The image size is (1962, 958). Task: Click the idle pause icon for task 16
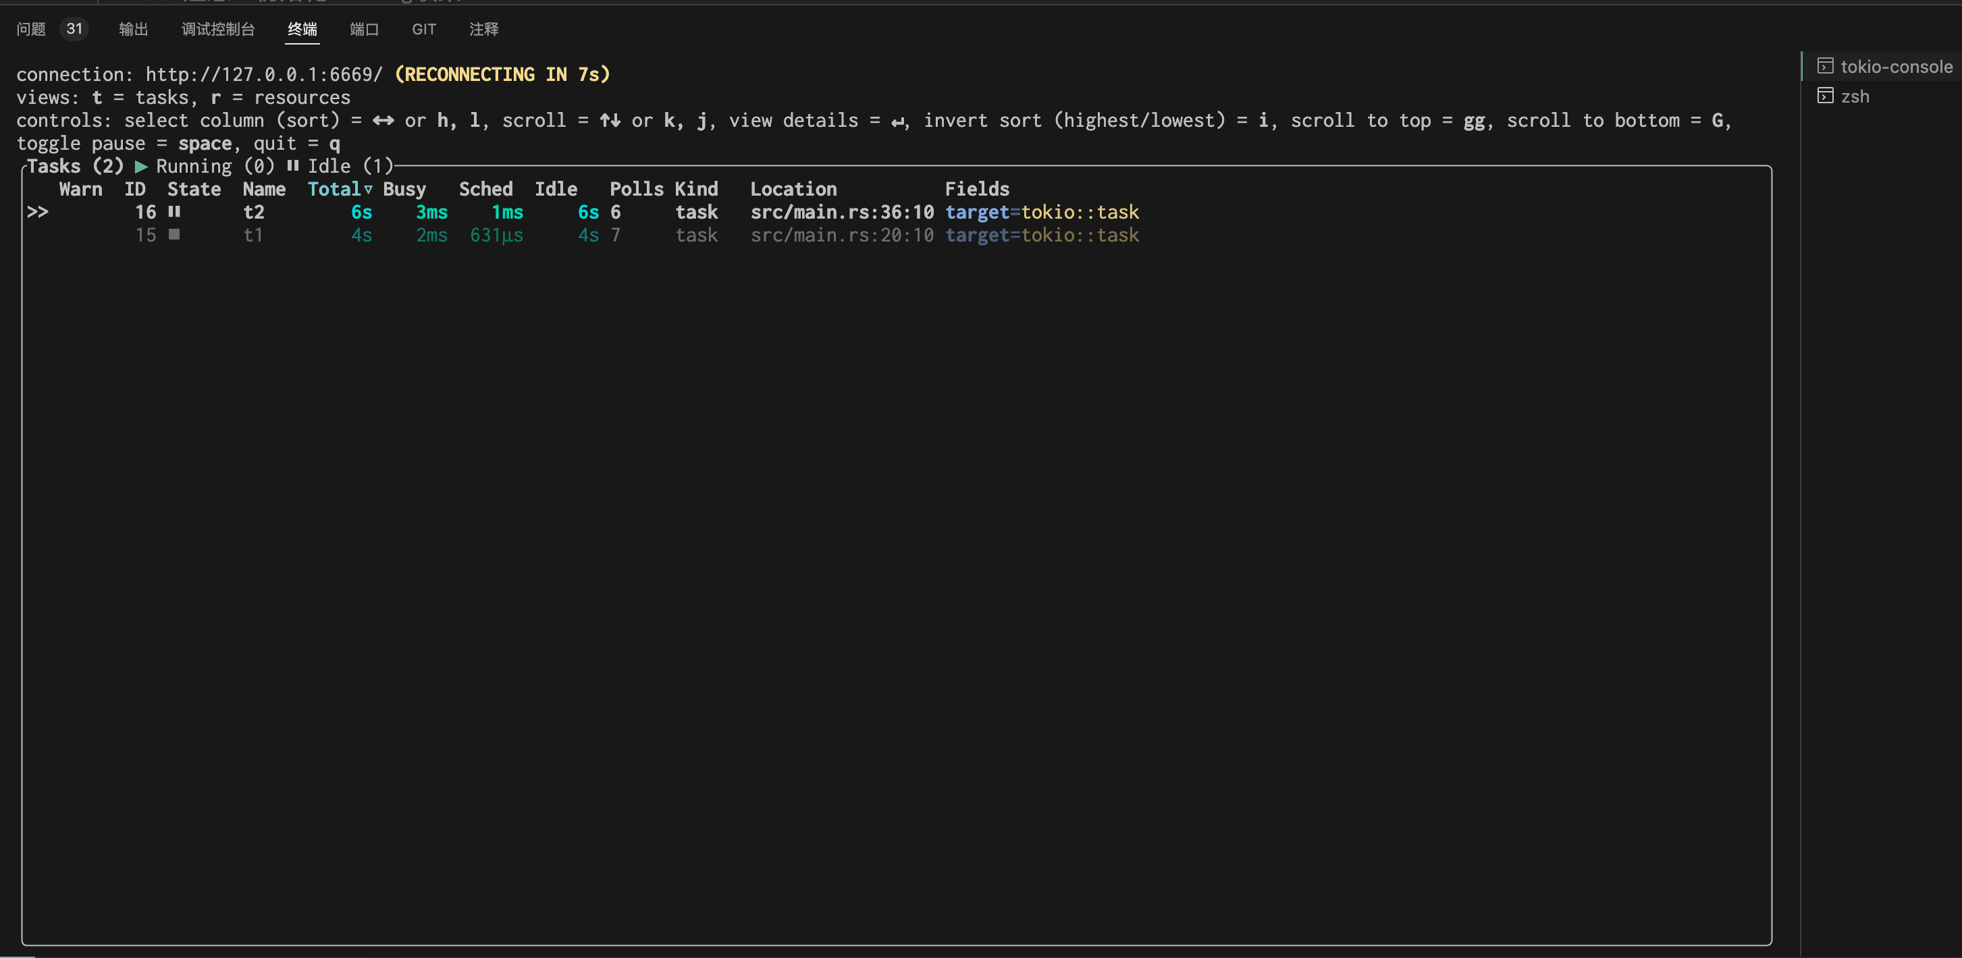pos(174,213)
